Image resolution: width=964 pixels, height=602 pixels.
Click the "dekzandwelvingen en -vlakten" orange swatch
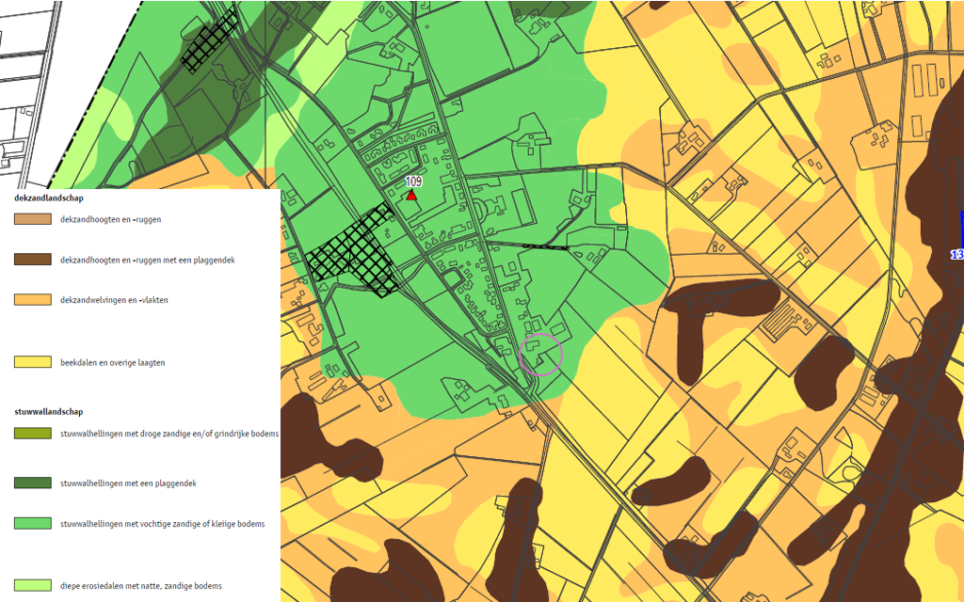[33, 300]
